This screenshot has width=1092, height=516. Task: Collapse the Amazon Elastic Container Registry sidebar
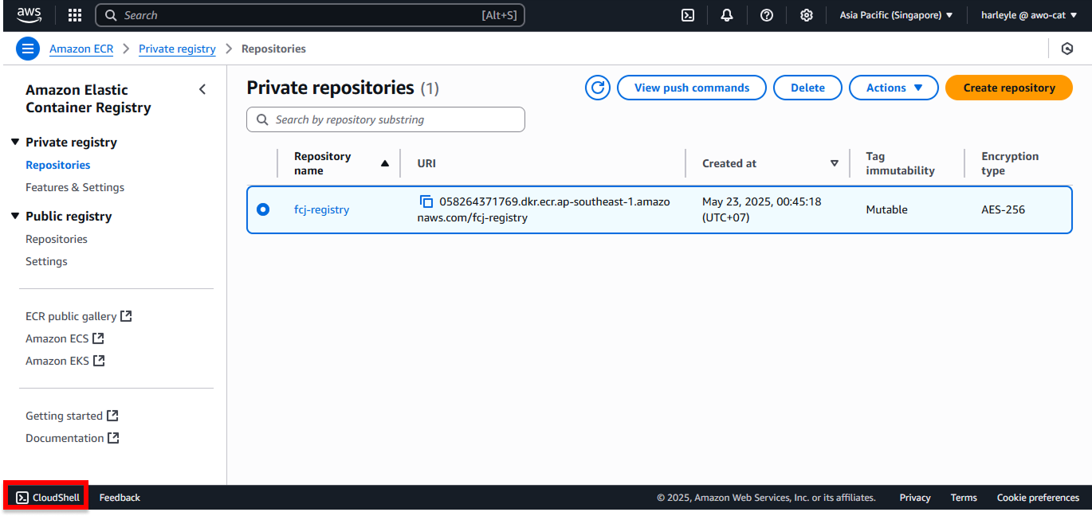click(x=202, y=89)
